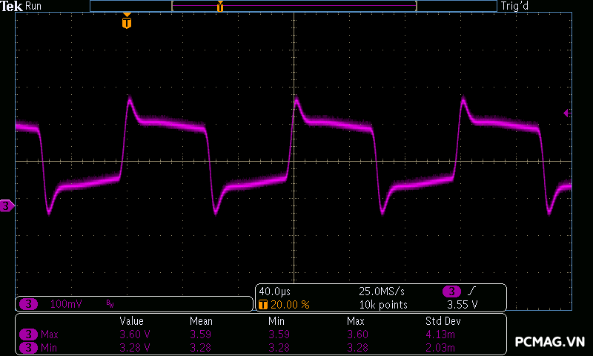Click the 20.00 % trigger position readout
This screenshot has width=593, height=356.
(x=289, y=304)
